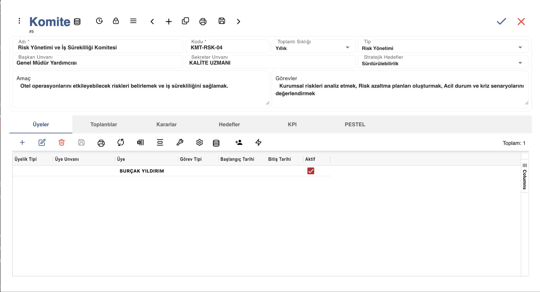Show the PESTEL tab
540x292 pixels.
point(355,124)
